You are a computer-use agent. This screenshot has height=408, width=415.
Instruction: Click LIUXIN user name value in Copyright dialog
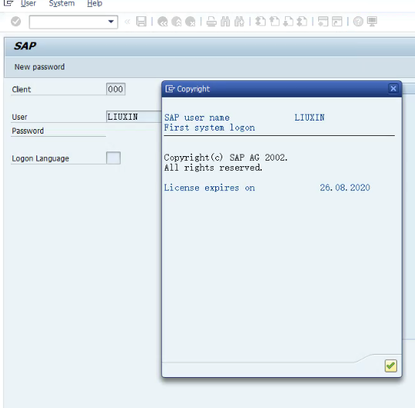(310, 117)
